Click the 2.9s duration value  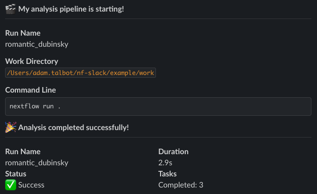coord(166,163)
